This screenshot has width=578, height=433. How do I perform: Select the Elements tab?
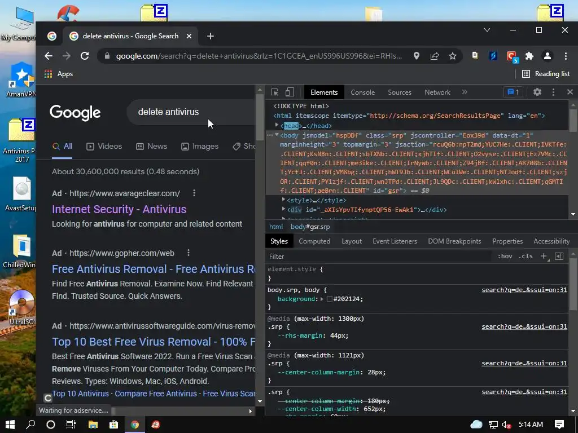coord(324,92)
